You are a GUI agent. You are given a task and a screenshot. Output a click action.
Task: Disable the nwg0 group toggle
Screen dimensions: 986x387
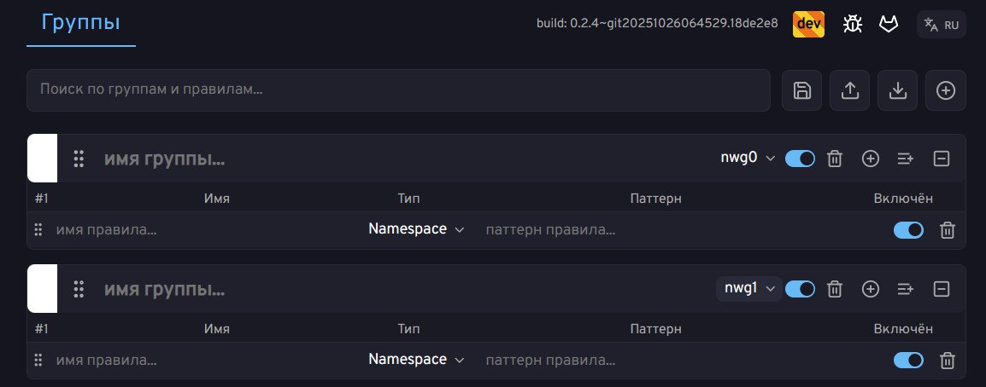pos(800,159)
